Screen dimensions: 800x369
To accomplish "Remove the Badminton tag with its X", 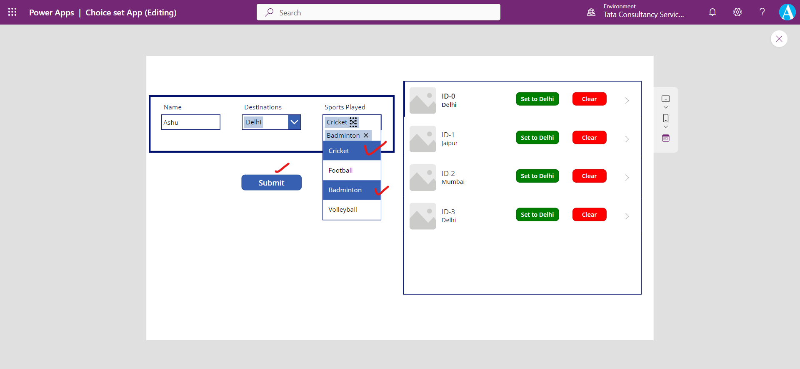I will [x=366, y=135].
